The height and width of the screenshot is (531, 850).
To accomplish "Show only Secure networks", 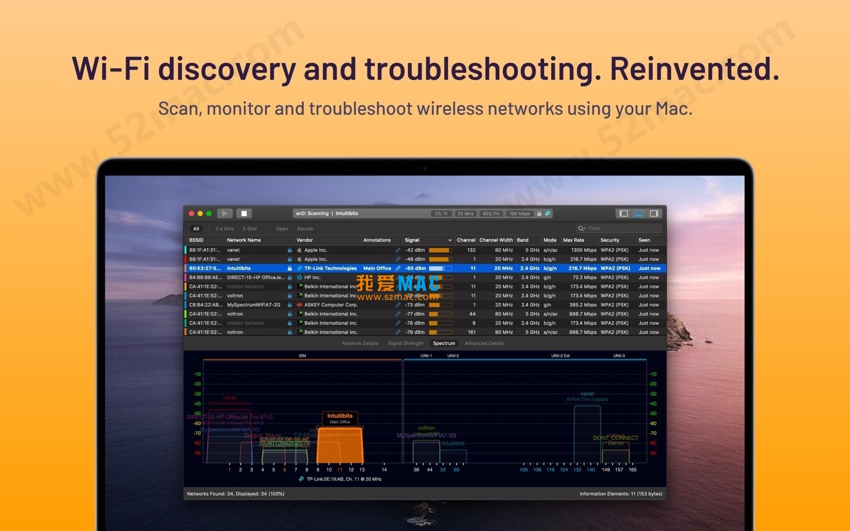I will (305, 229).
